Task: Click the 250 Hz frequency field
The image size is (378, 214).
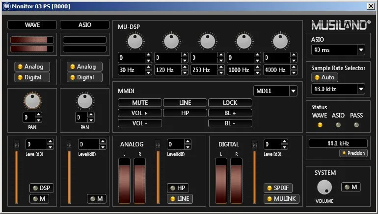Action: tap(204, 70)
